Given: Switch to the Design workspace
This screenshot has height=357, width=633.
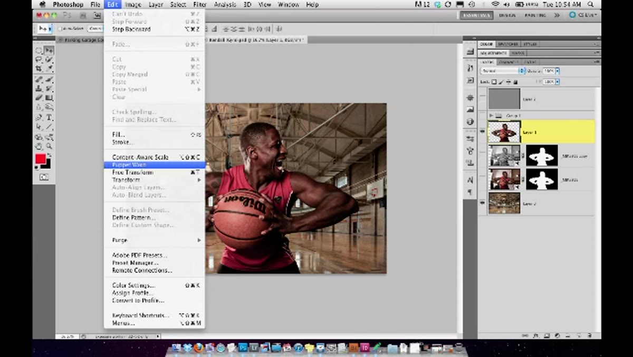Looking at the screenshot, I should point(507,15).
